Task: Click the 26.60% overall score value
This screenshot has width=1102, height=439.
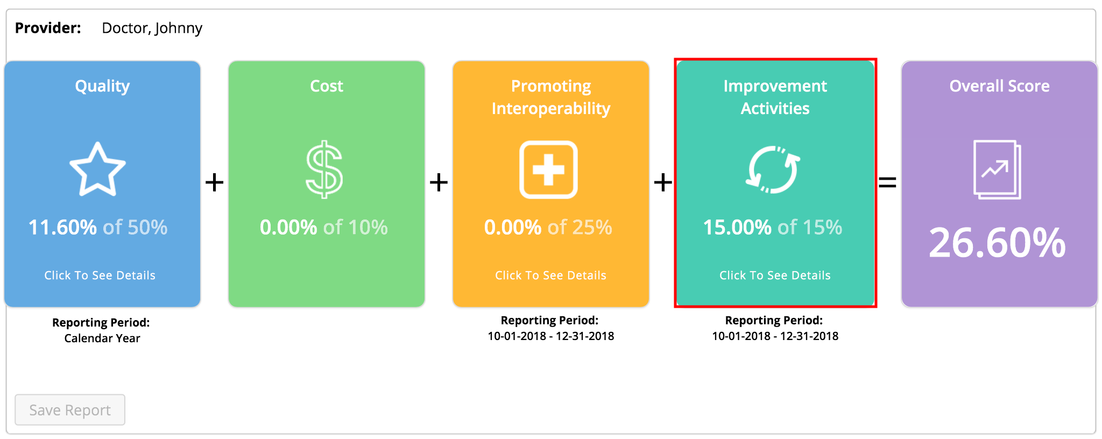Action: coord(997,243)
